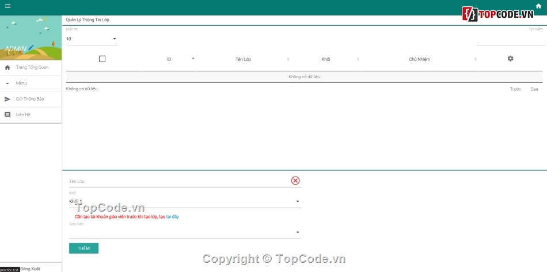This screenshot has width=547, height=272.
Task: Sort by Khối using its sort arrow
Action: click(358, 59)
